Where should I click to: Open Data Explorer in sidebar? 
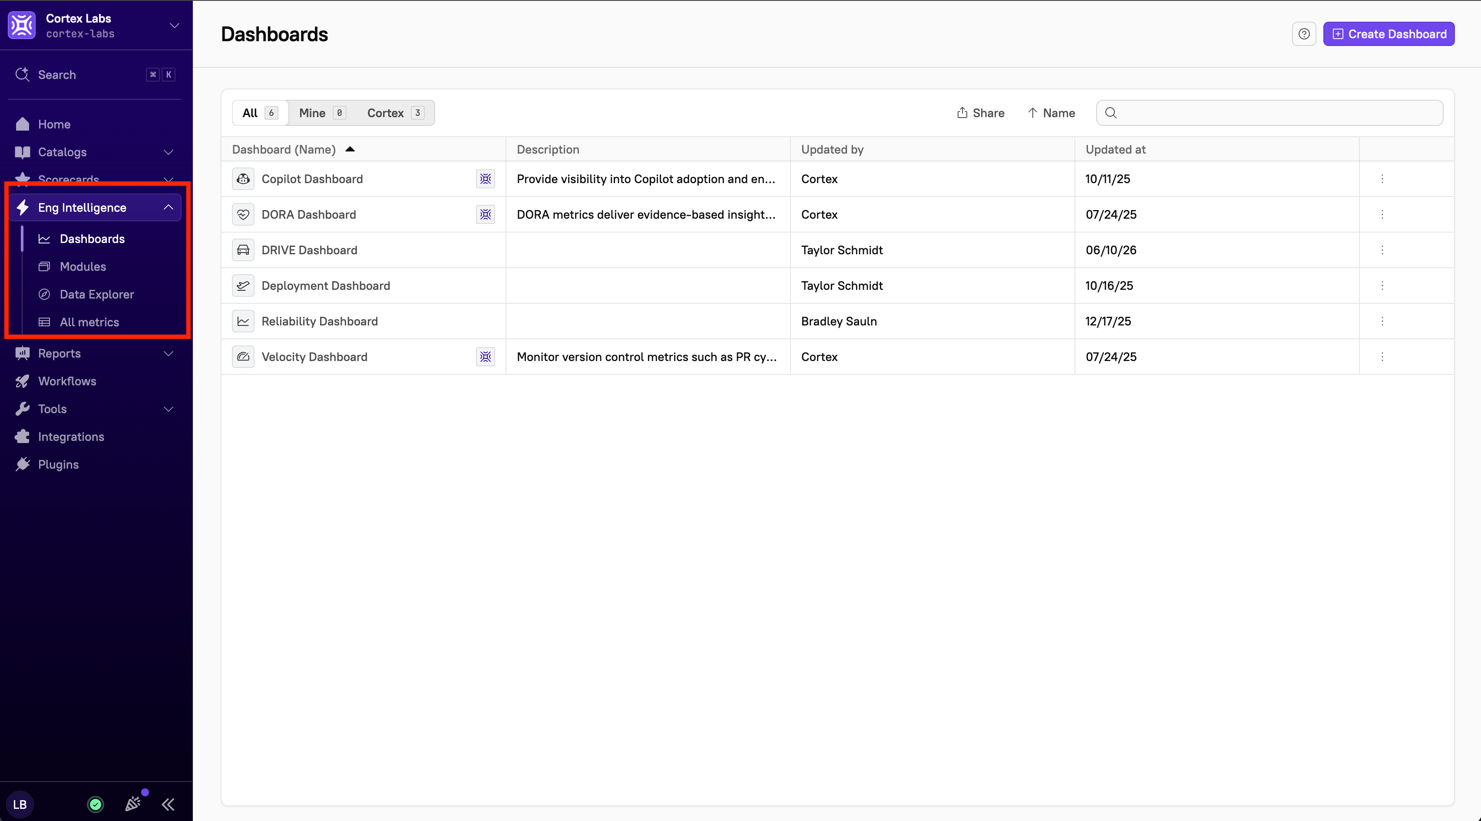[96, 294]
